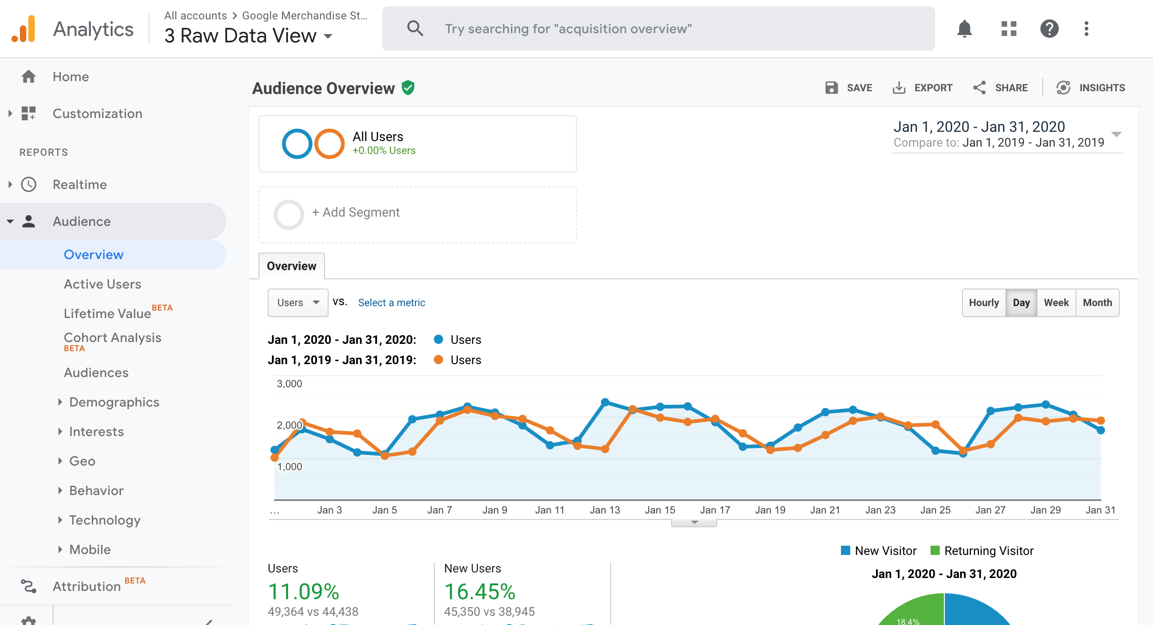Image resolution: width=1153 pixels, height=625 pixels.
Task: Click the EXPORT button label
Action: [933, 88]
